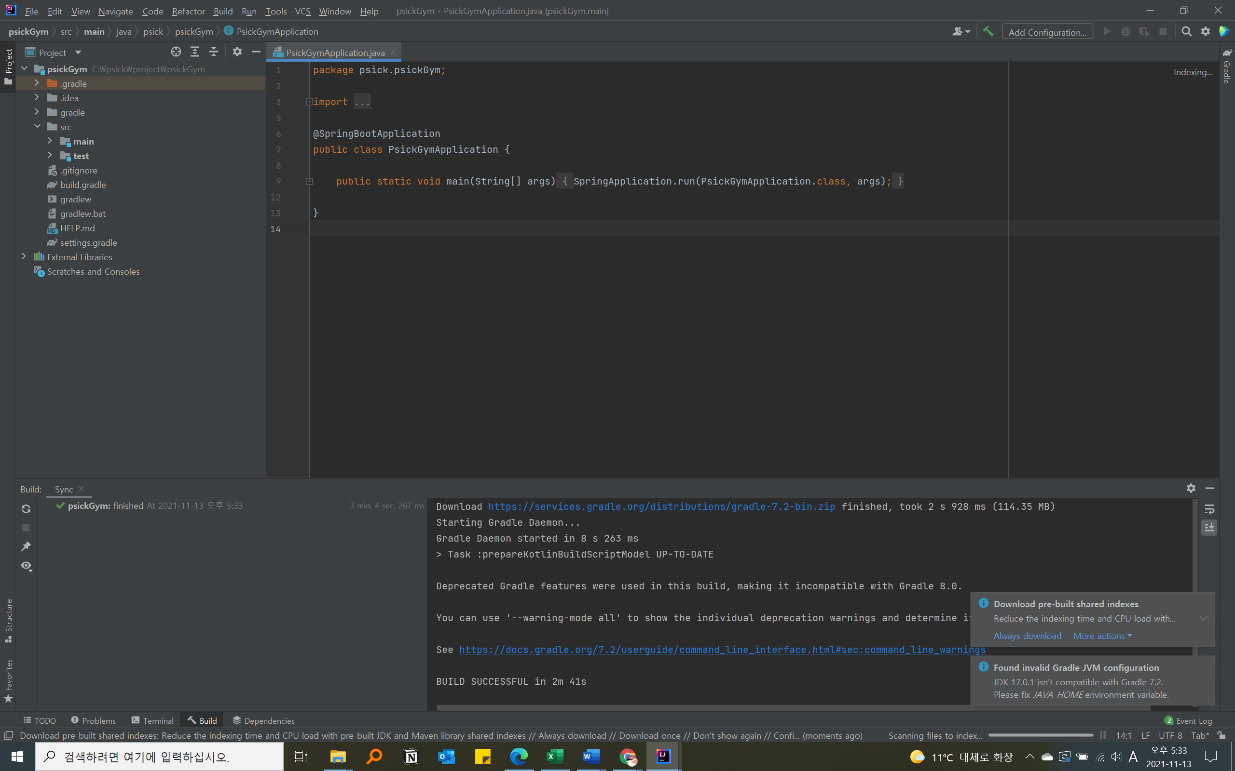Toggle scroll to end in build output

coord(1209,527)
